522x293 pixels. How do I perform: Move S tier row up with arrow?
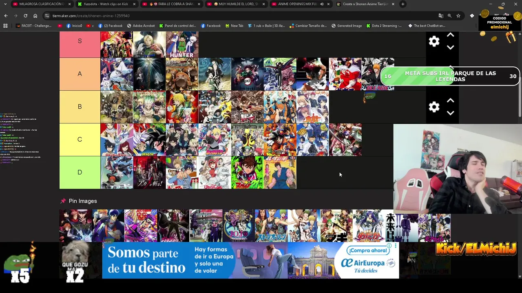[450, 35]
